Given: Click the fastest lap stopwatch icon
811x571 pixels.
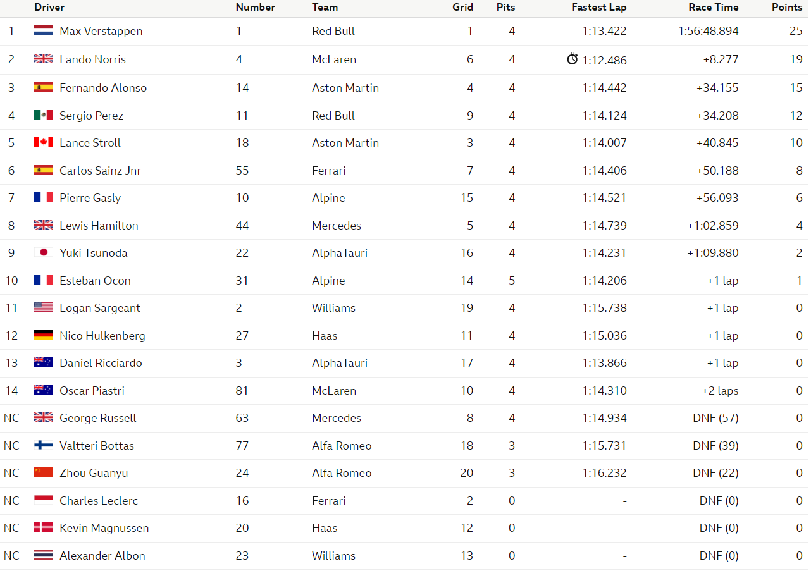Looking at the screenshot, I should (573, 59).
